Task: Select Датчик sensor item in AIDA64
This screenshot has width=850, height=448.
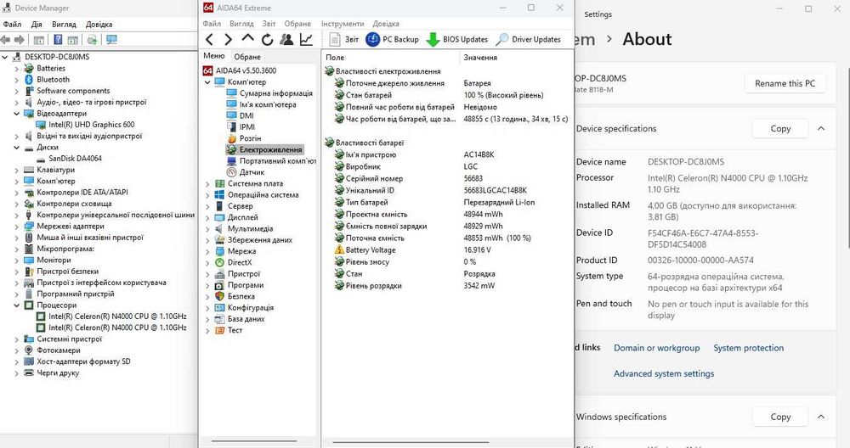Action: (x=252, y=172)
